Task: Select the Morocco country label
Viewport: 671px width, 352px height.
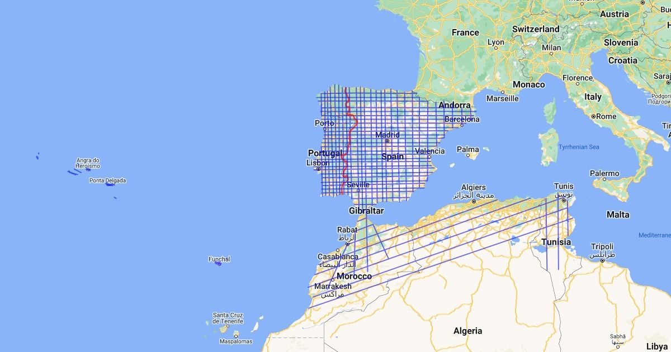Action: coord(354,277)
